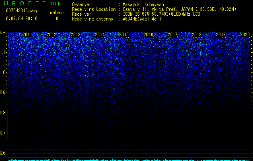Screen dimensions: 253x161
Task: Click the date stamp 10.07.04 20:10
Action: [x=21, y=19]
